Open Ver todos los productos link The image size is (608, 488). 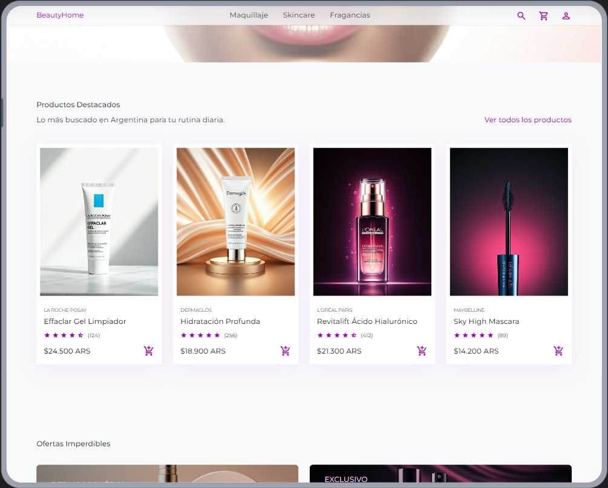click(528, 120)
